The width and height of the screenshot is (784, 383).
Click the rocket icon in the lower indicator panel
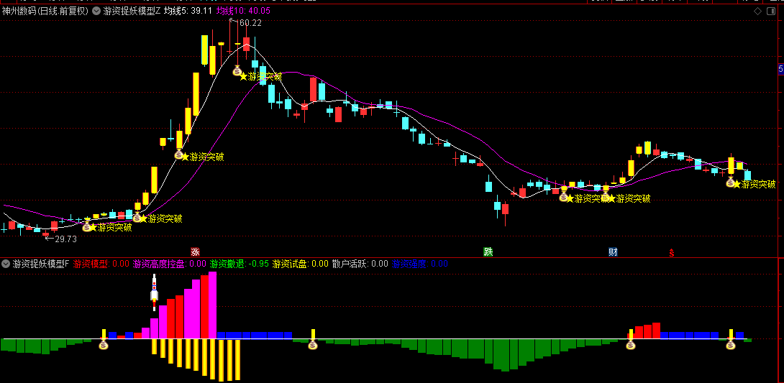(154, 292)
